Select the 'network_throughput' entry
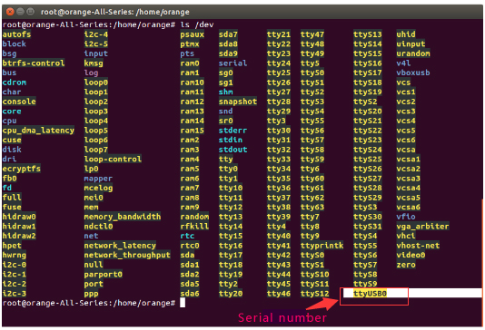485x330 pixels. 127,255
